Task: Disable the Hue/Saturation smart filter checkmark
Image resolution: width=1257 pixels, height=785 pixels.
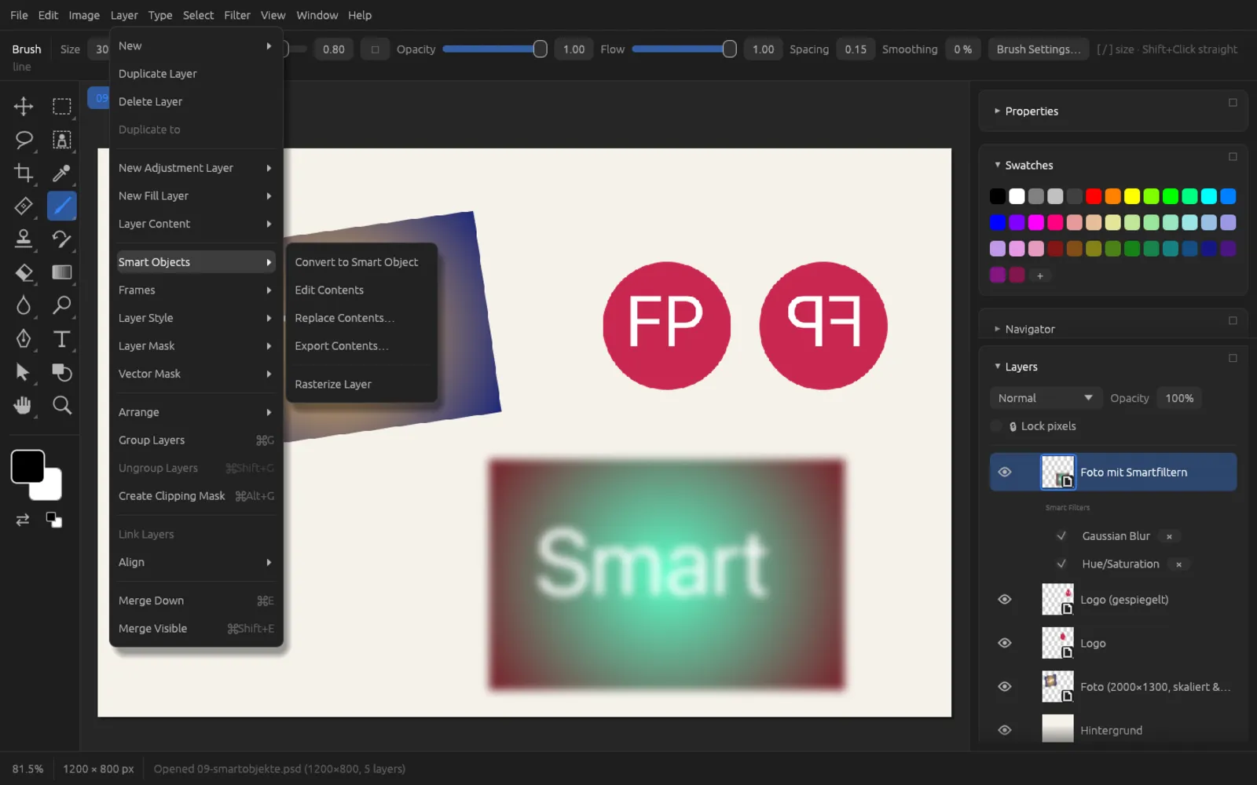Action: click(1061, 564)
